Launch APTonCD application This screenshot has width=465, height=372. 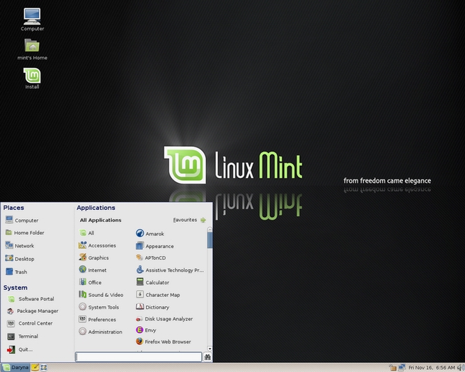coord(150,258)
